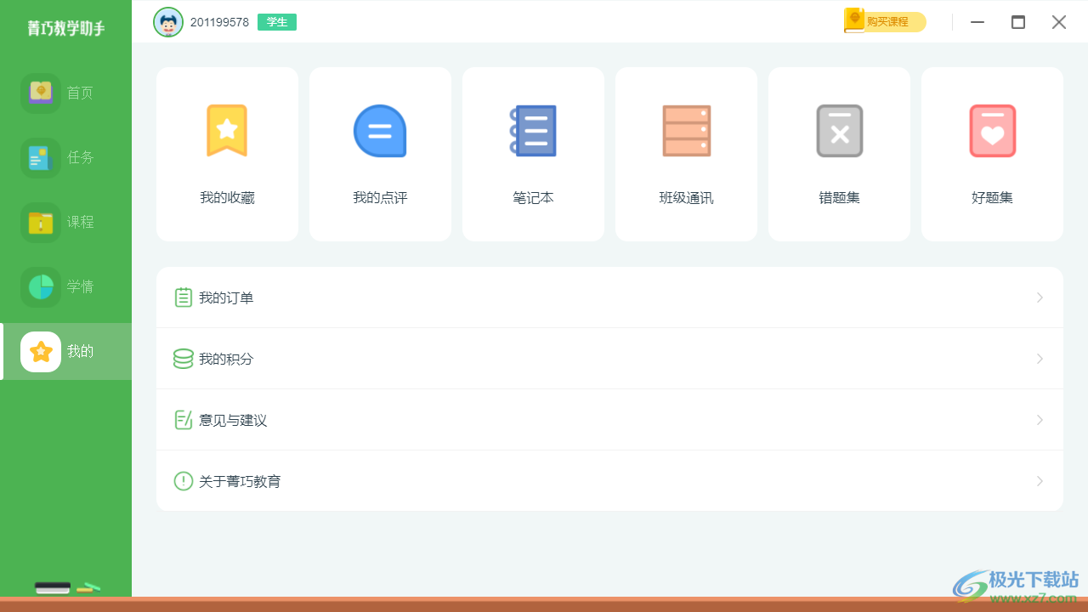Click the 我的积分 coins stack icon

click(183, 359)
